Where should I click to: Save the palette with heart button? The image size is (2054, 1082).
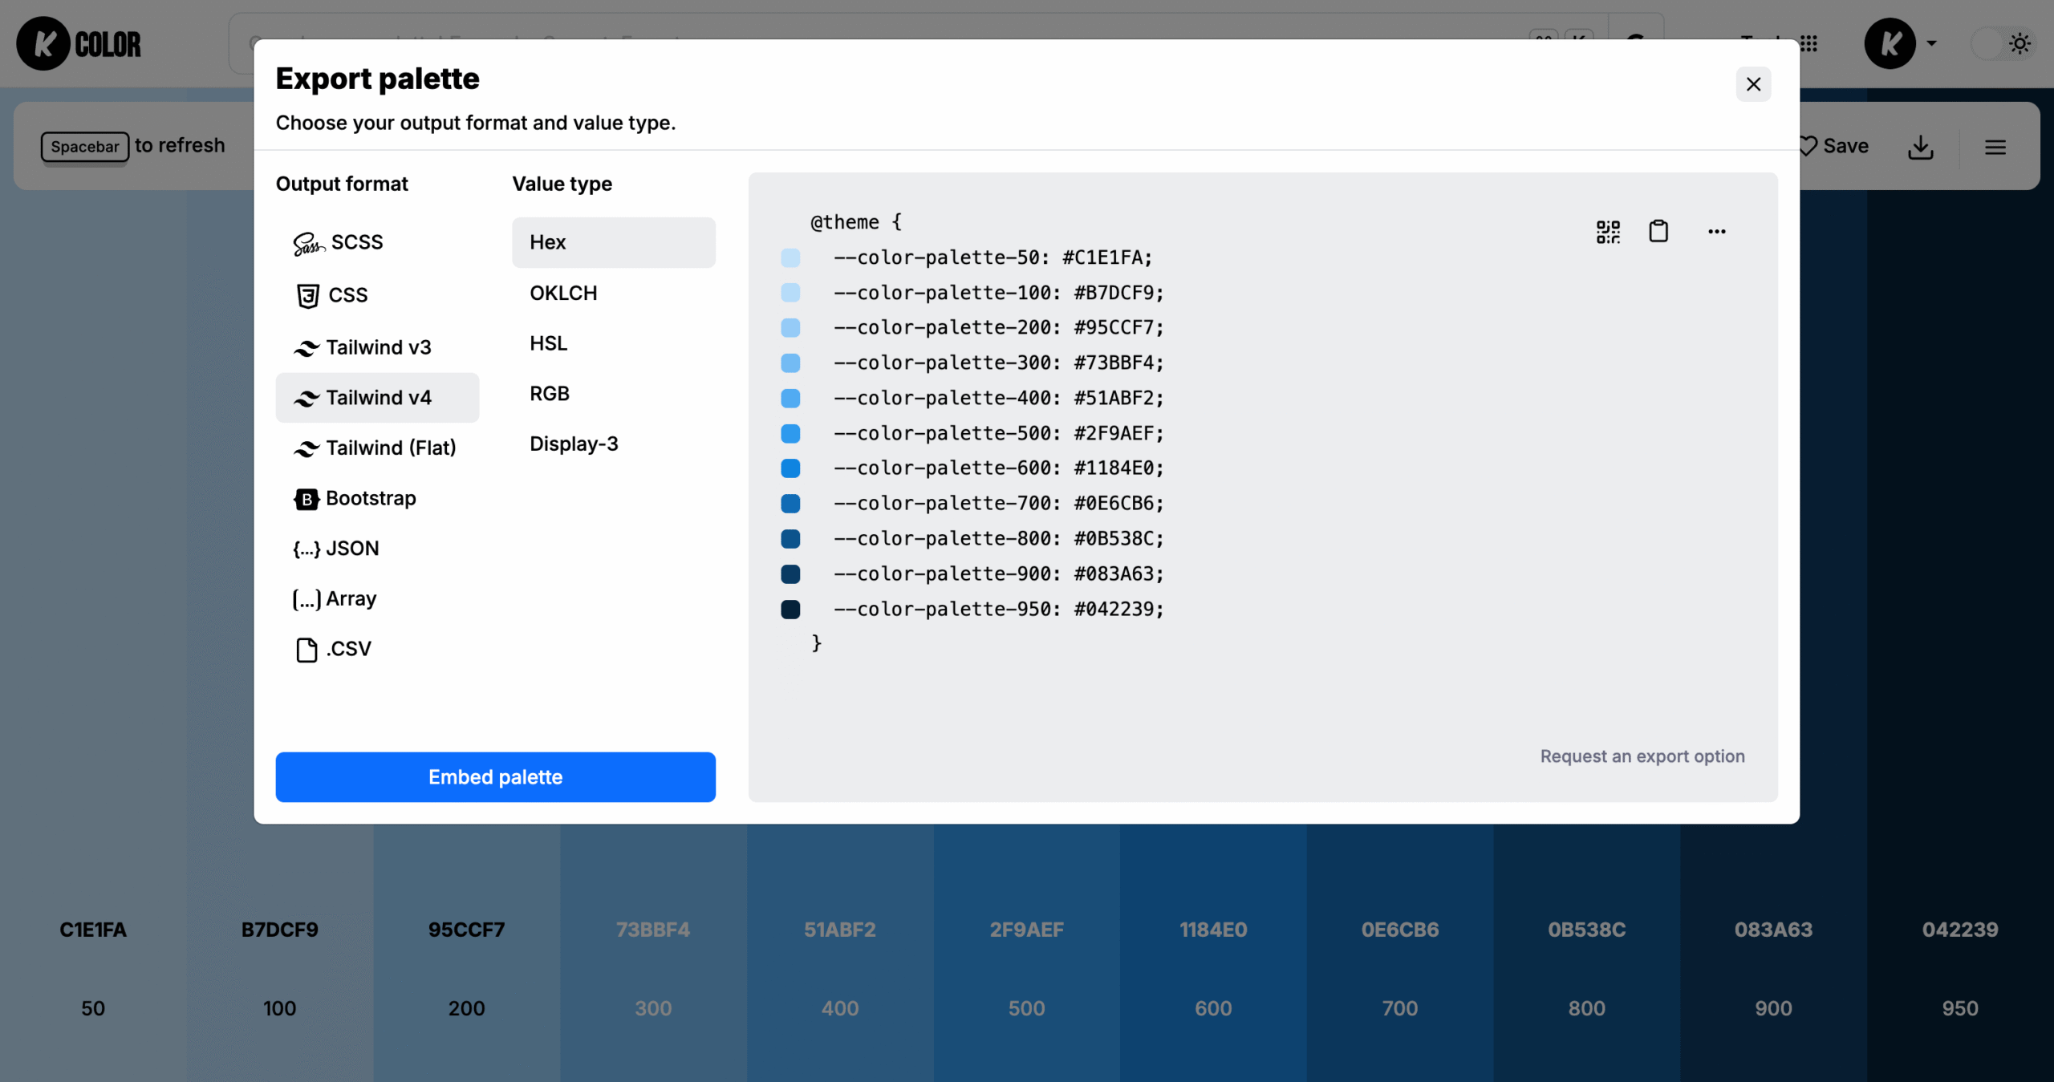[x=1833, y=146]
